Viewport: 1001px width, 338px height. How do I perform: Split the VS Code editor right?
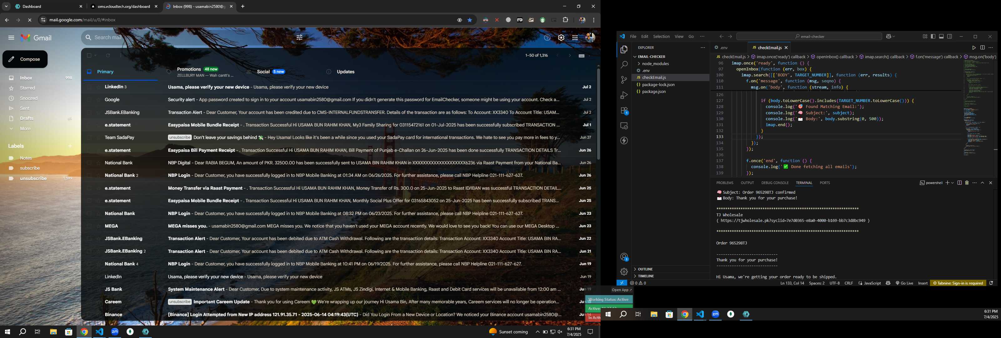click(x=982, y=48)
